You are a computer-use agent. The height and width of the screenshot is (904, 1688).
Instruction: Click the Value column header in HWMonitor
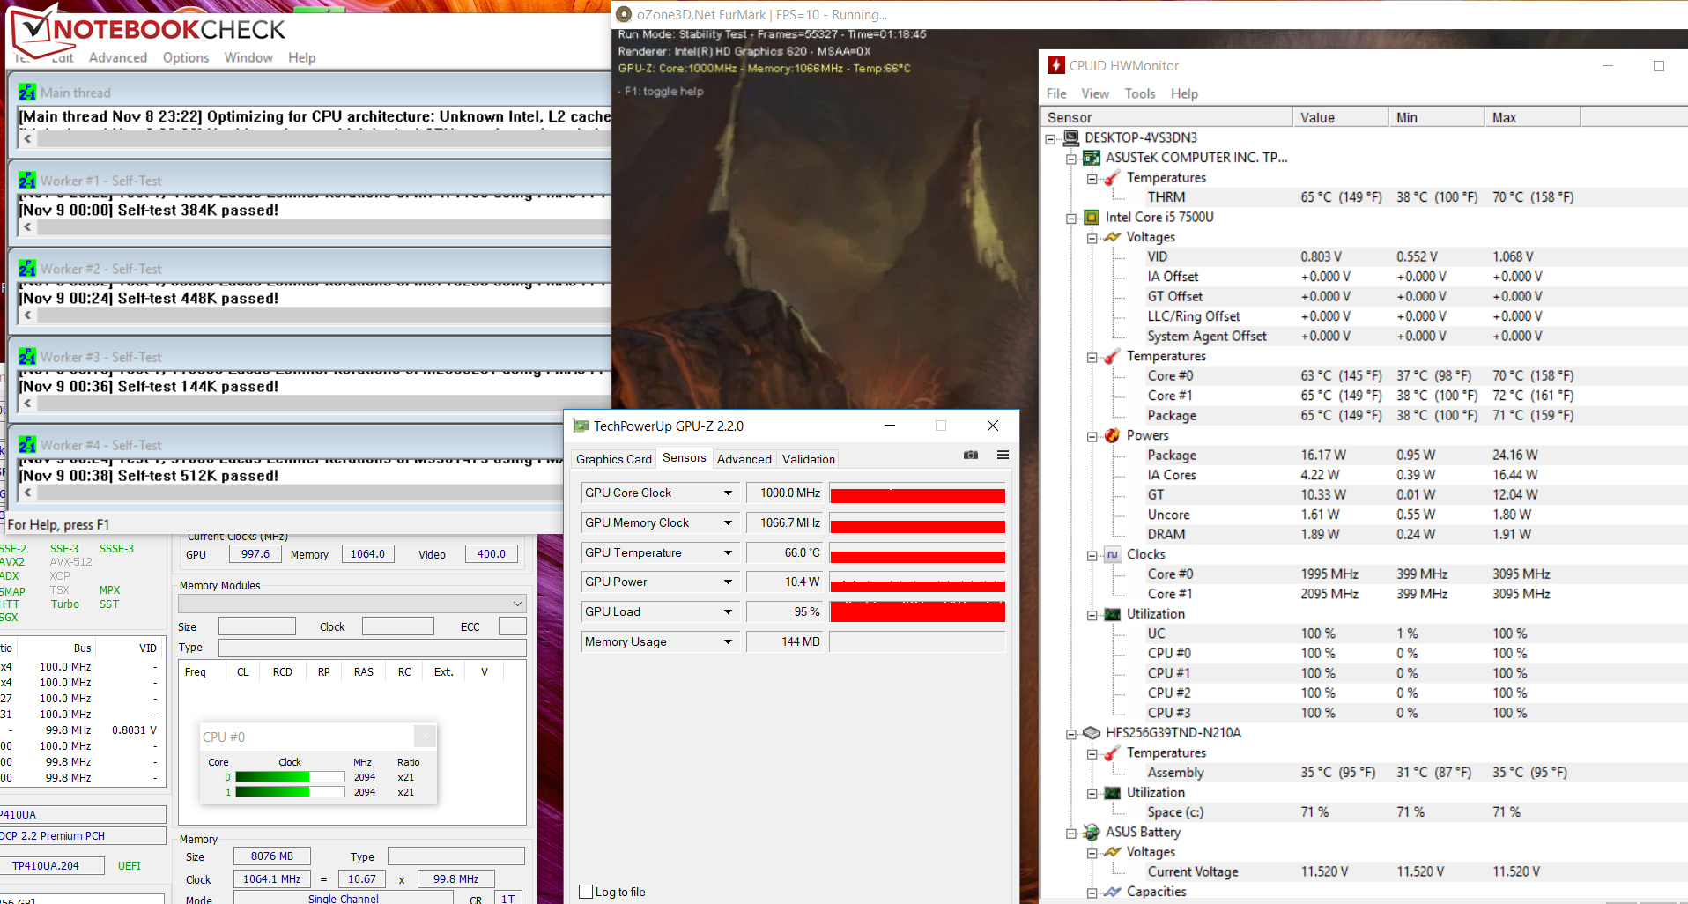point(1341,117)
